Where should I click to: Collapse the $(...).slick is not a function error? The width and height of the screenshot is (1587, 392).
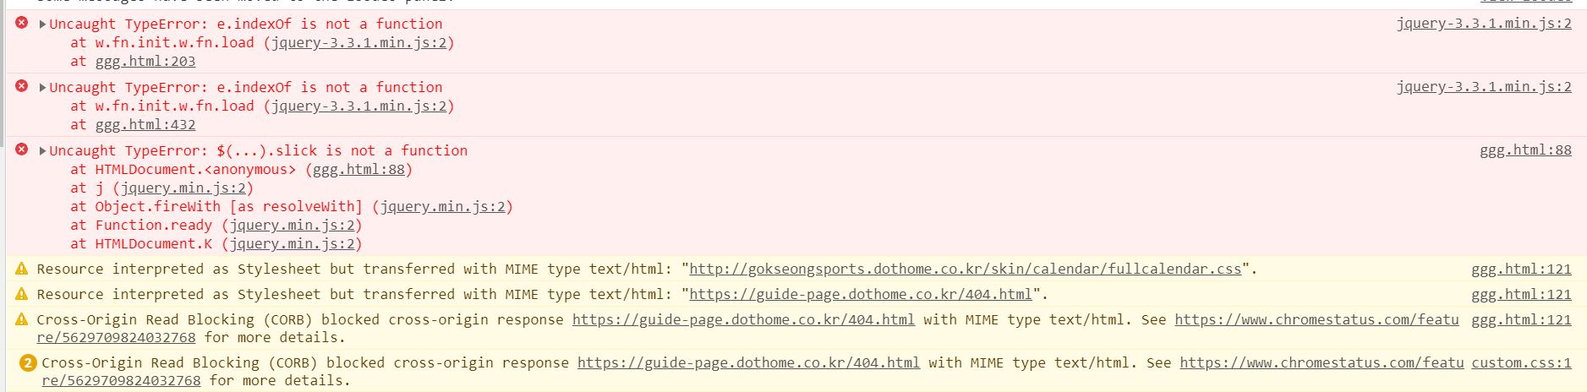(x=42, y=150)
